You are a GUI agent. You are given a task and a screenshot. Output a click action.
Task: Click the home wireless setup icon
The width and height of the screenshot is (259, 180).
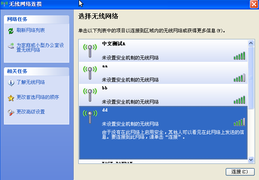(x=11, y=46)
